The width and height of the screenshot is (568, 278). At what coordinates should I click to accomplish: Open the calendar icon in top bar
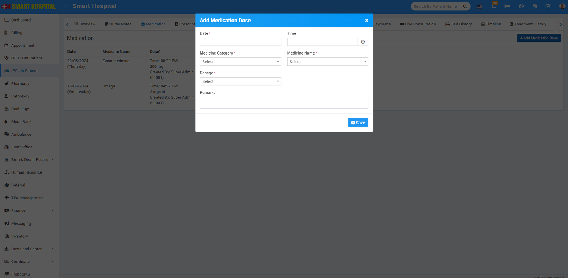535,6
